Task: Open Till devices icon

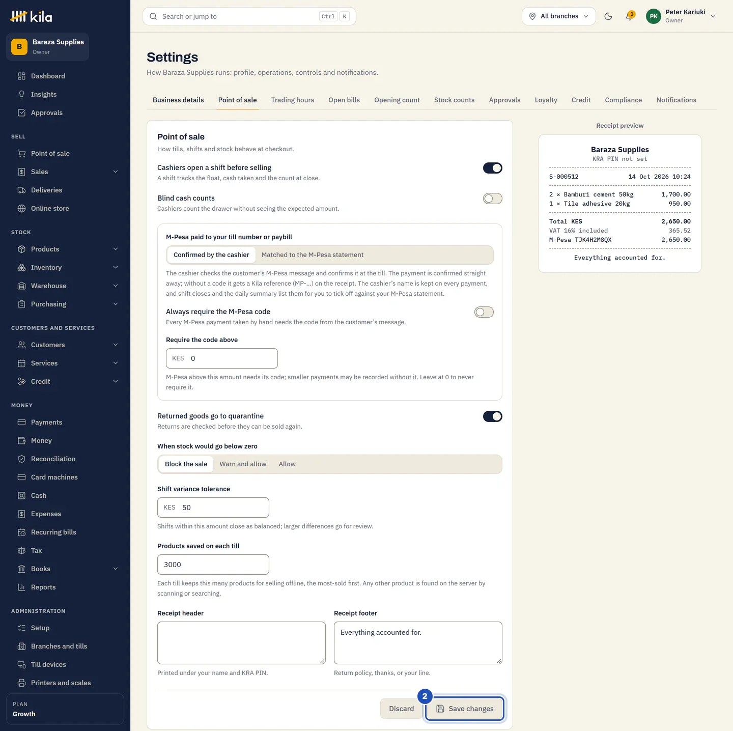Action: pos(21,664)
